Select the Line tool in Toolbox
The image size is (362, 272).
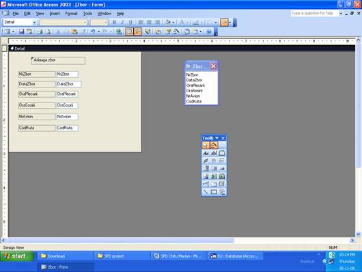[x=206, y=192]
